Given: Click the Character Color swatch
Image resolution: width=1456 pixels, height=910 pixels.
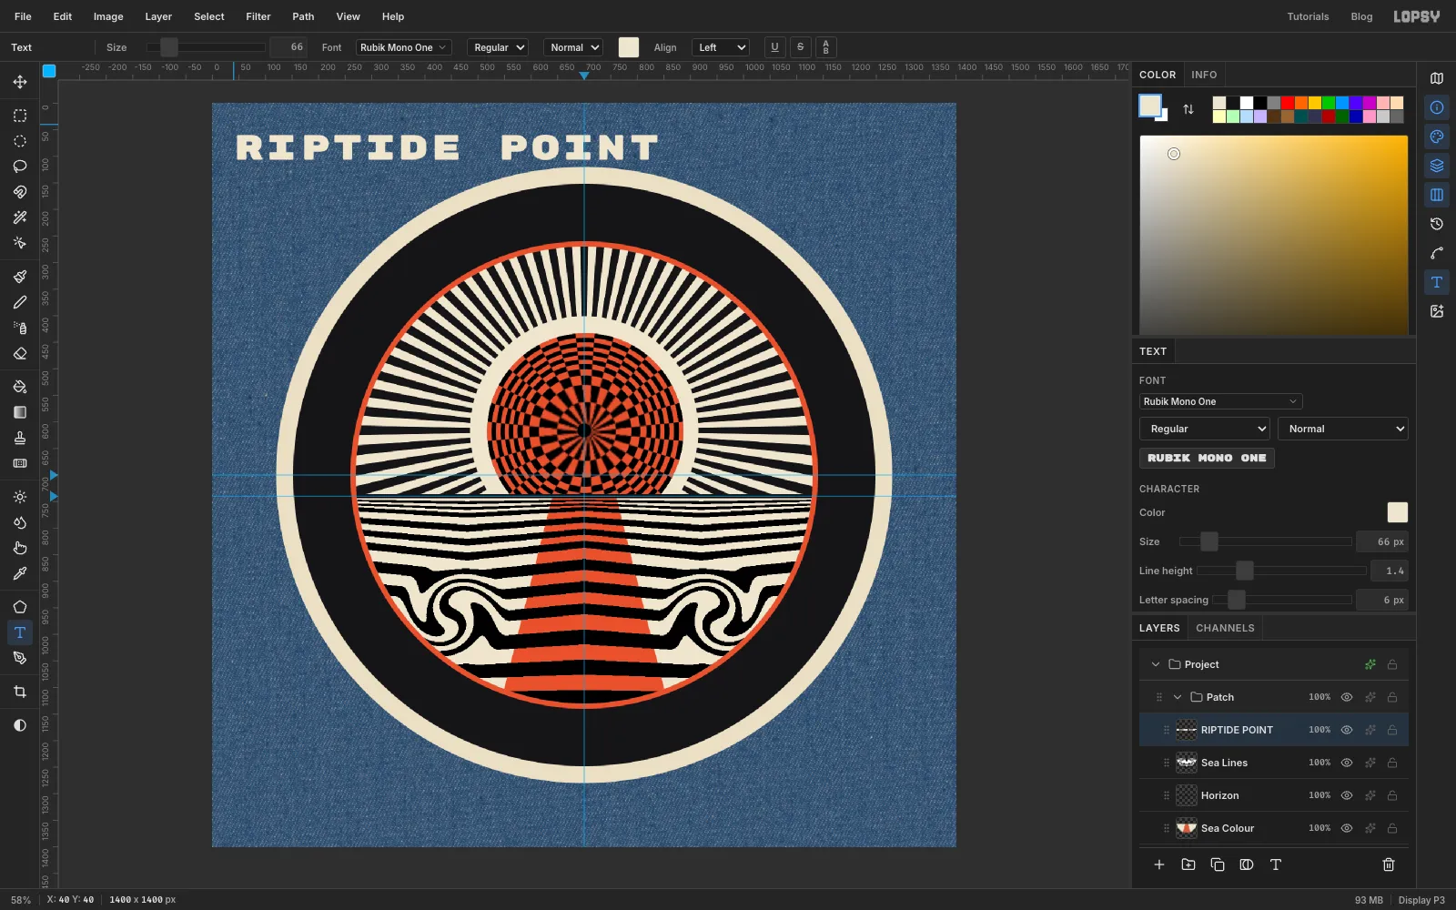Looking at the screenshot, I should coord(1397,512).
